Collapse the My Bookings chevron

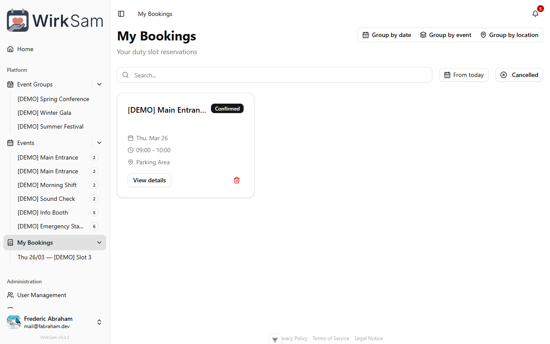click(x=99, y=243)
